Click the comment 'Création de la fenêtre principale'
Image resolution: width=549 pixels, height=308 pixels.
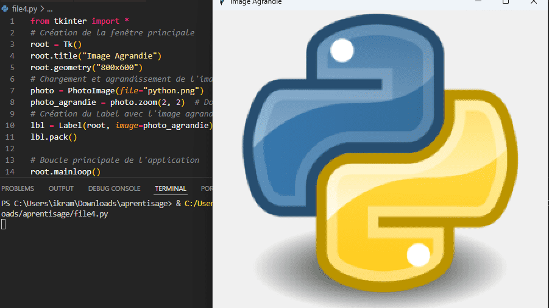point(112,32)
